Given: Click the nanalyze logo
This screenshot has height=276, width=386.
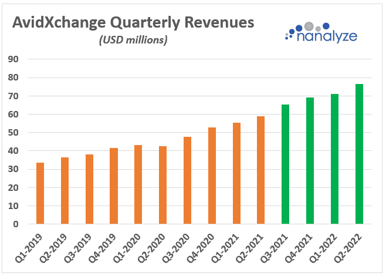Looking at the screenshot, I should (321, 33).
